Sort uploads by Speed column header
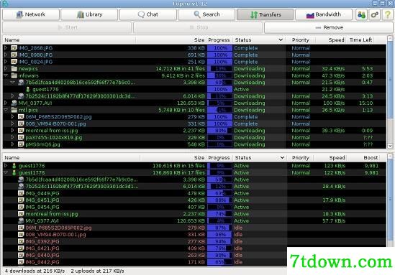Image resolution: width=395 pixels, height=275 pixels. pyautogui.click(x=330, y=158)
